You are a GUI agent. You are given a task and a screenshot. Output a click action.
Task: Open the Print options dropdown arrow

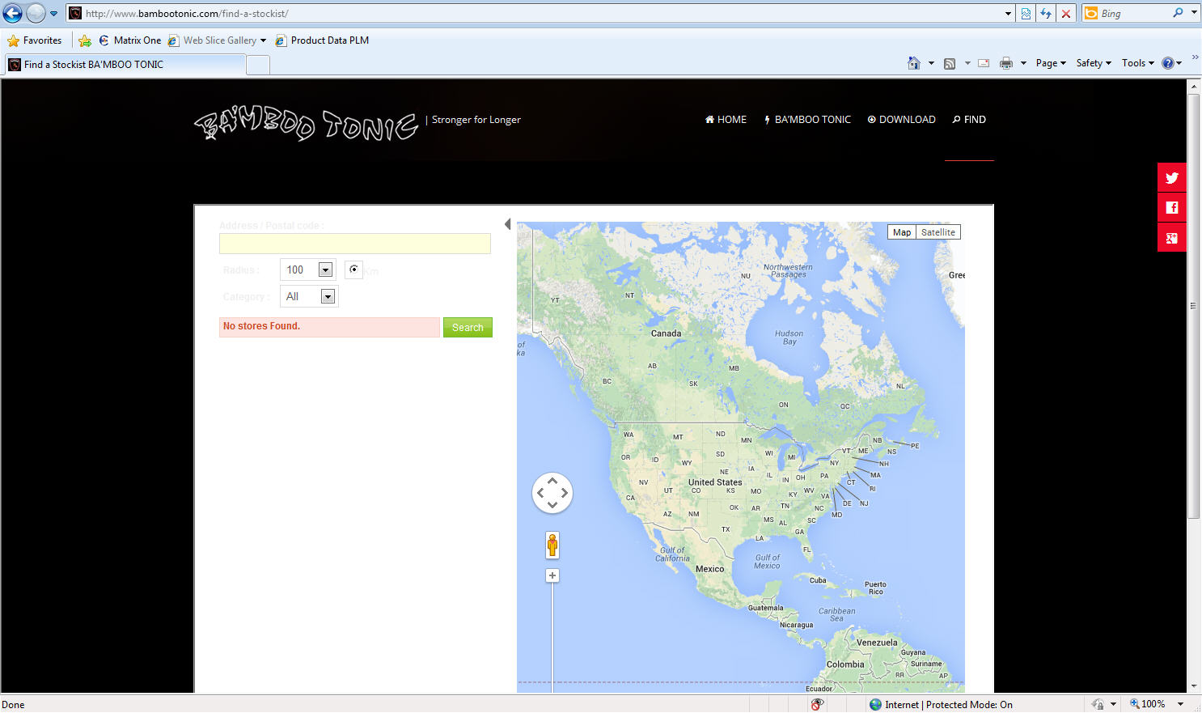pyautogui.click(x=1023, y=63)
